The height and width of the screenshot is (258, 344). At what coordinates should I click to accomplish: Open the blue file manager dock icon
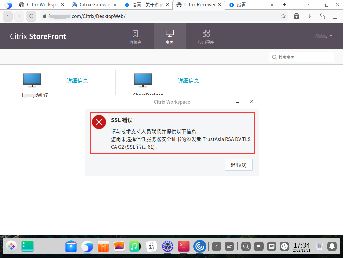click(71, 246)
